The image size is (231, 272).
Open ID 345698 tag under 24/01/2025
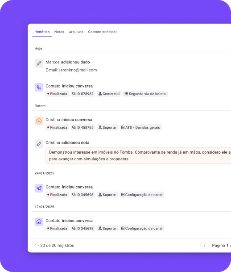click(83, 195)
